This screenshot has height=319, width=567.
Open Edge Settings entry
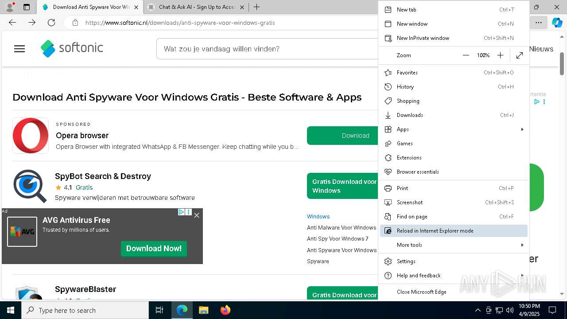tap(454, 261)
